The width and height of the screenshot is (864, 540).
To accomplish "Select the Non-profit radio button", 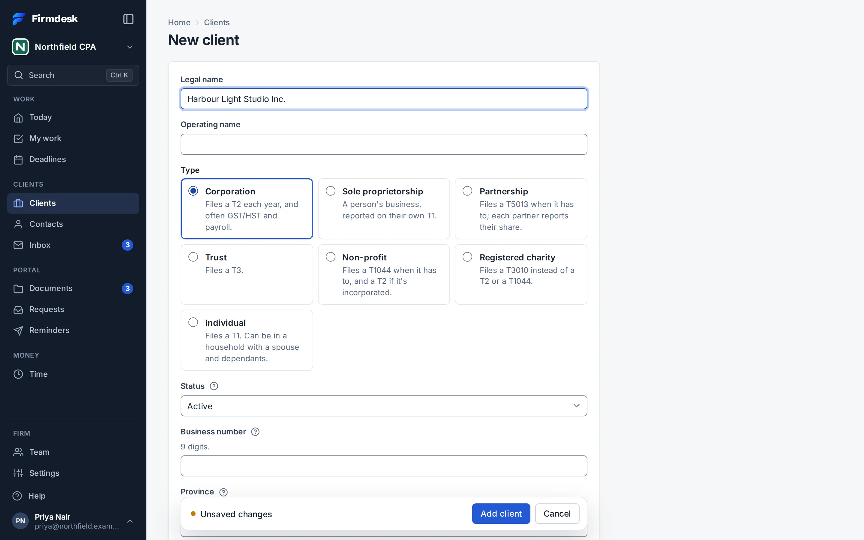I will click(x=331, y=257).
